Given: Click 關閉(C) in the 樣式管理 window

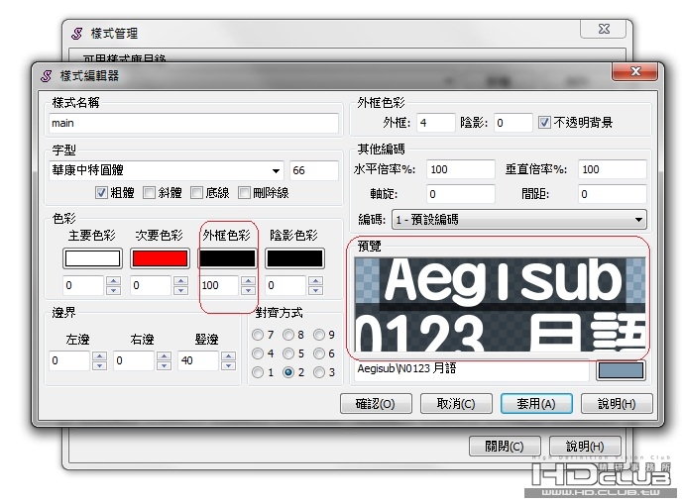Looking at the screenshot, I should (505, 447).
